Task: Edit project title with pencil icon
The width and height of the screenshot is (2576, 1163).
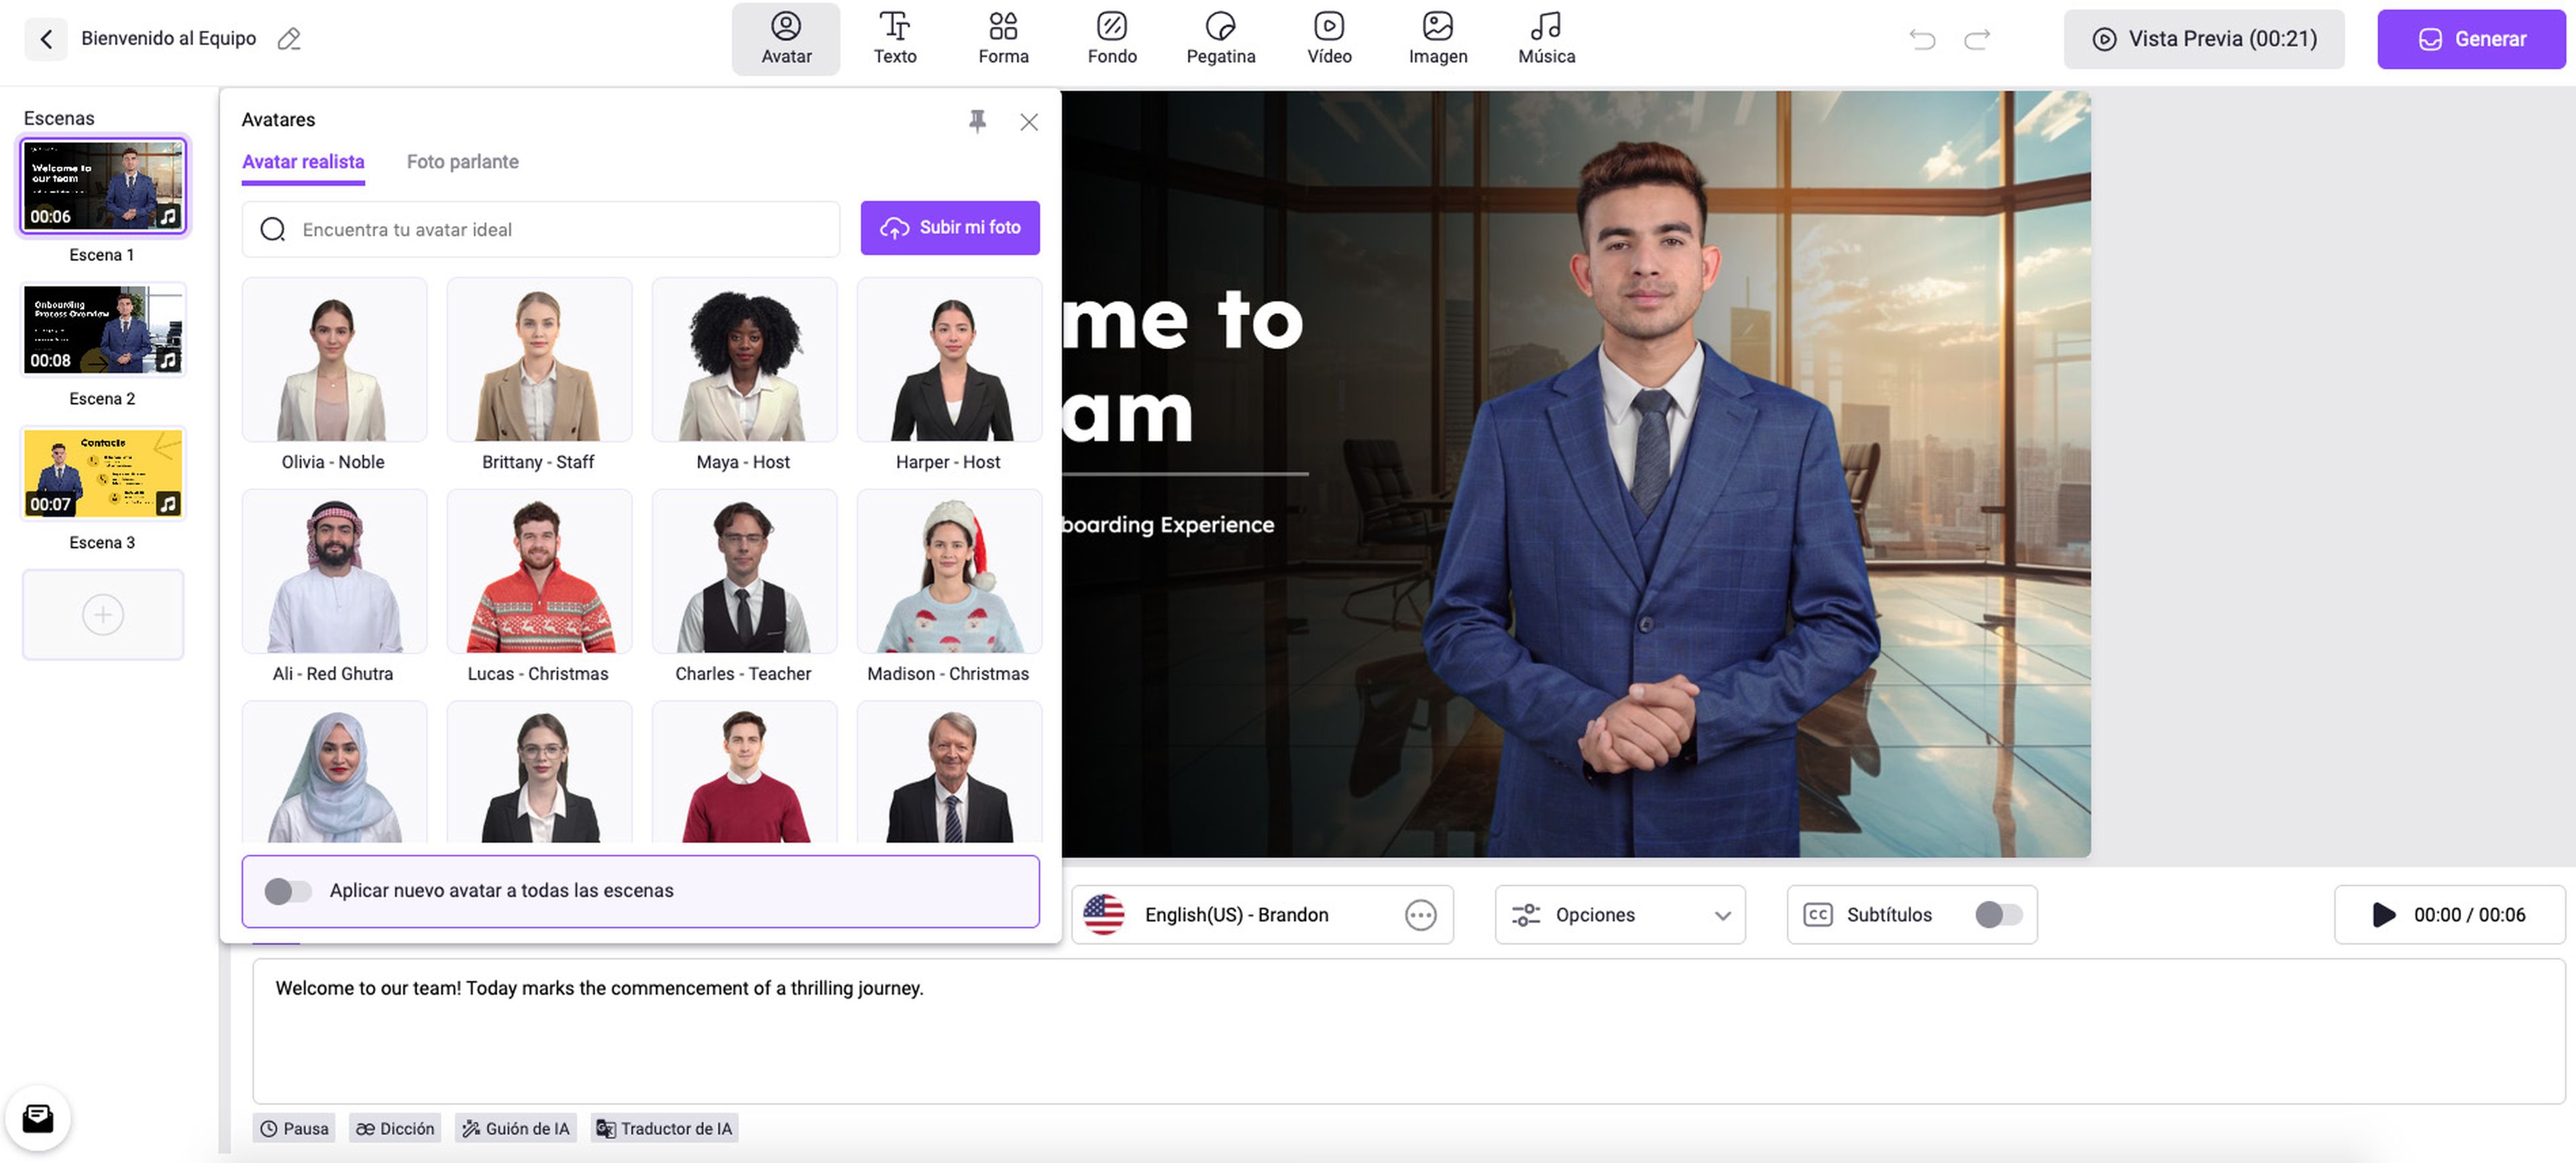Action: 289,39
